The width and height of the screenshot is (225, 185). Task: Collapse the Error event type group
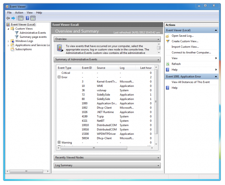(59, 77)
